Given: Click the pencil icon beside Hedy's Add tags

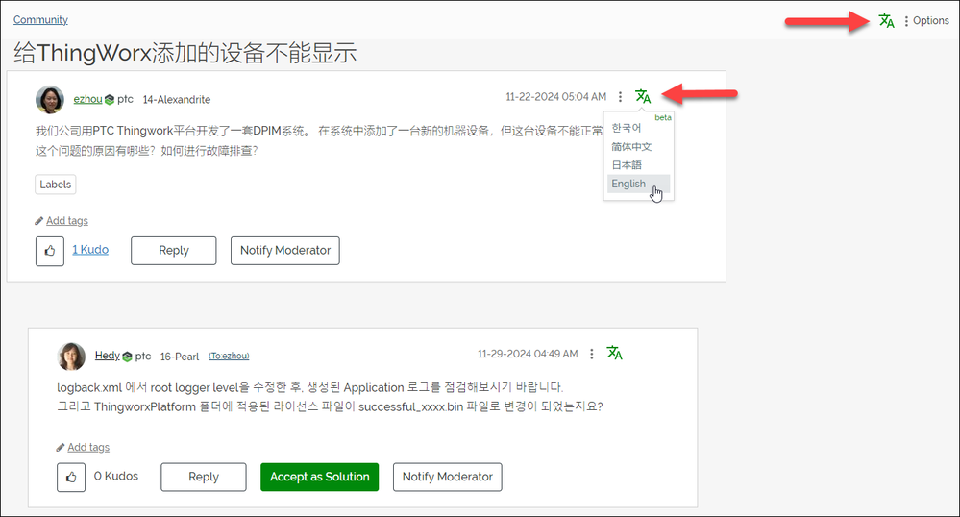Looking at the screenshot, I should coord(61,447).
